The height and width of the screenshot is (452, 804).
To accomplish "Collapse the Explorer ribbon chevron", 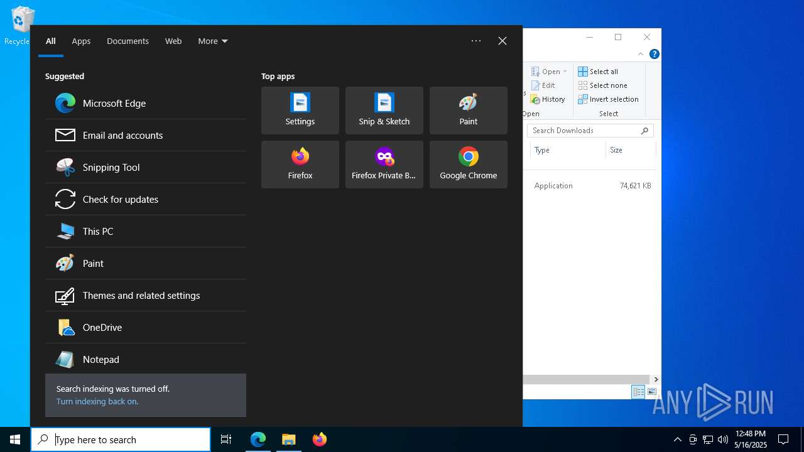I will pos(641,54).
